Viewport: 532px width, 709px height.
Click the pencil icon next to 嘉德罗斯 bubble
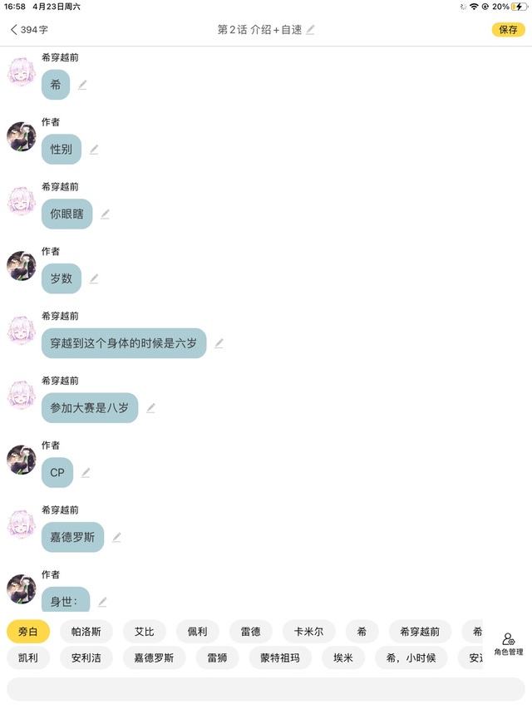click(116, 537)
